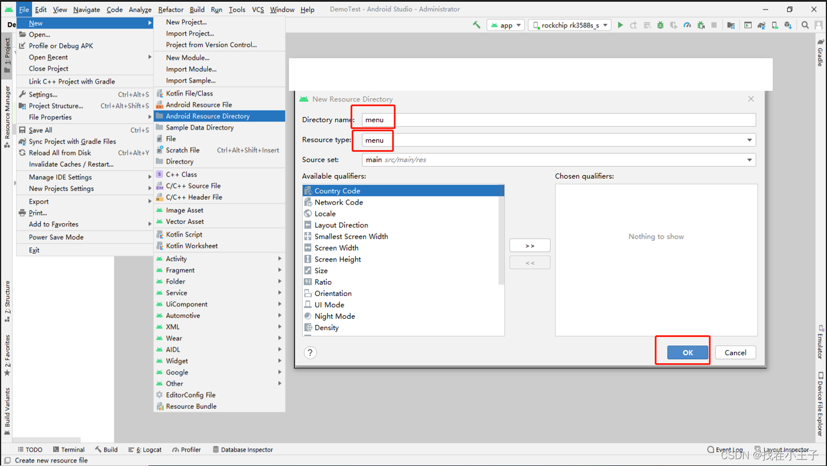Screen dimensions: 827x466
Task: Expand the Activity submenu
Action: [x=219, y=259]
